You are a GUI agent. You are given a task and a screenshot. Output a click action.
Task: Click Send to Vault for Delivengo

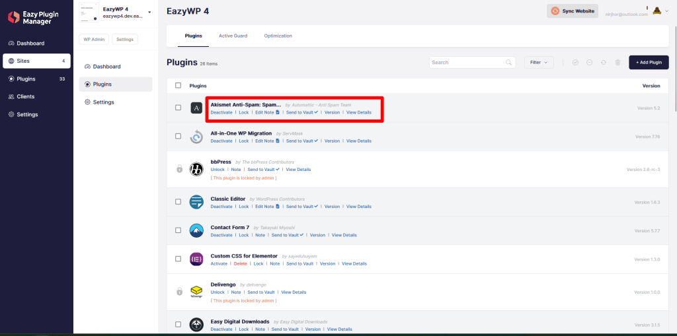pos(261,292)
